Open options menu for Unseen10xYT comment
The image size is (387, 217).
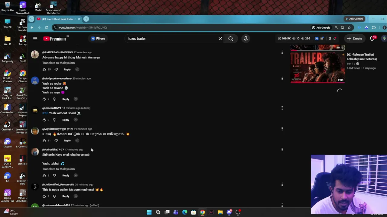[282, 108]
